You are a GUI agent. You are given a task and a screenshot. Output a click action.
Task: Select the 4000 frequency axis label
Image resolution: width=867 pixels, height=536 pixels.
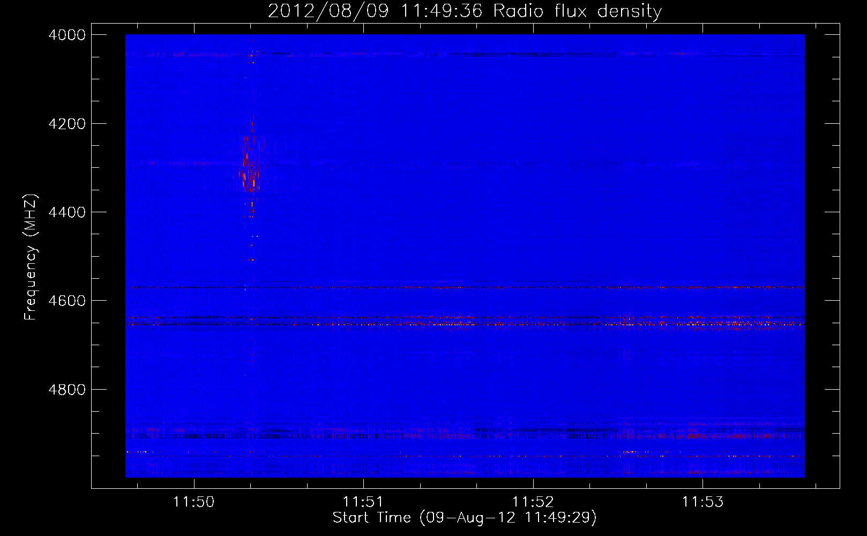click(x=67, y=35)
